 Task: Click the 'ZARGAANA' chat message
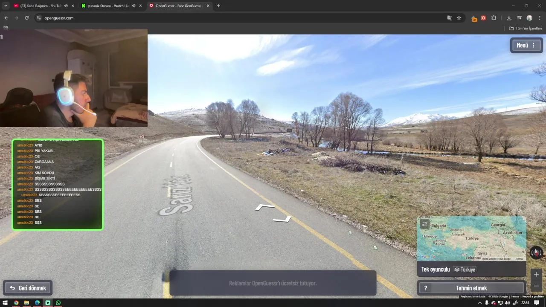click(44, 162)
